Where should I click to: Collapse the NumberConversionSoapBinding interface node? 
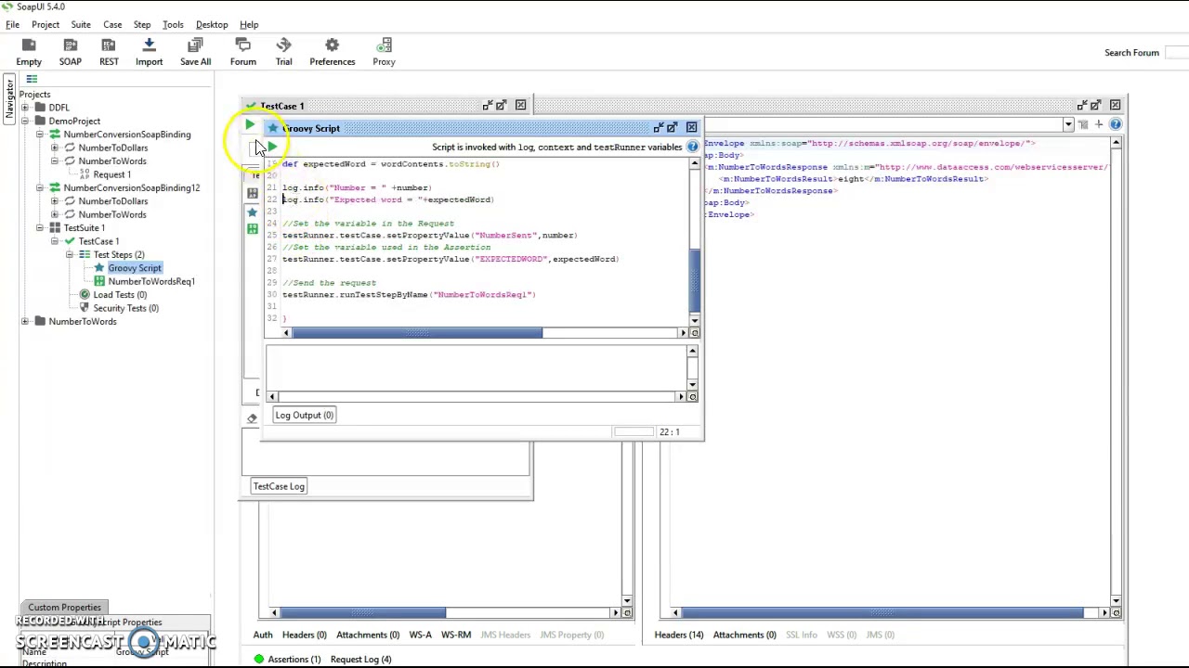point(40,135)
